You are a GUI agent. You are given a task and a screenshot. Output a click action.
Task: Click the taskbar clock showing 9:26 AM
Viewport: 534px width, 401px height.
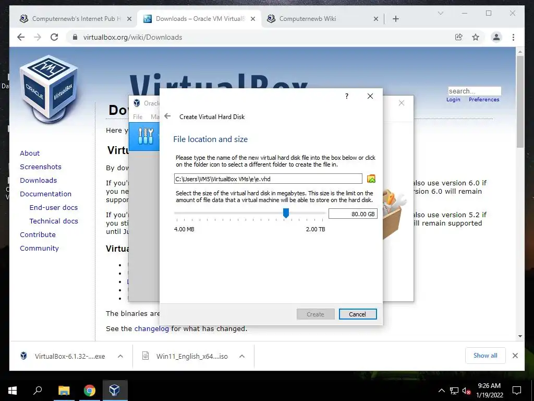tap(489, 391)
